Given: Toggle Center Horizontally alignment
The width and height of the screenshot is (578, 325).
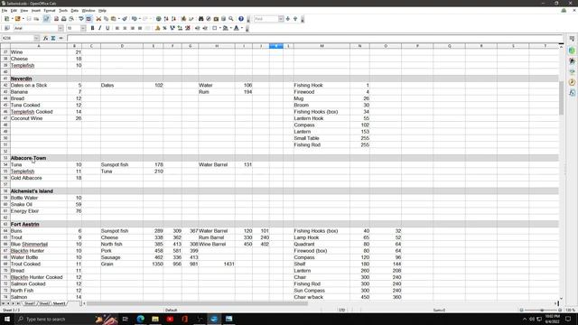Looking at the screenshot, I should [x=125, y=28].
